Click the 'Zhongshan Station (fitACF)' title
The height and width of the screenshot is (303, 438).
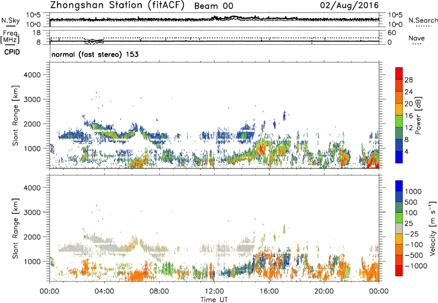tap(117, 5)
